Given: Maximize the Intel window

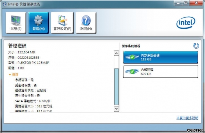Looking at the screenshot, I should click(x=186, y=3).
